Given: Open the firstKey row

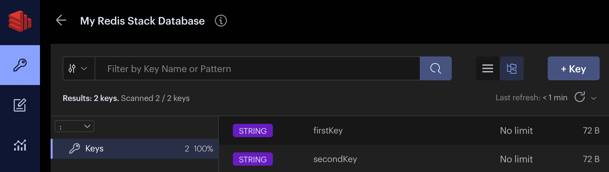Looking at the screenshot, I should [328, 130].
